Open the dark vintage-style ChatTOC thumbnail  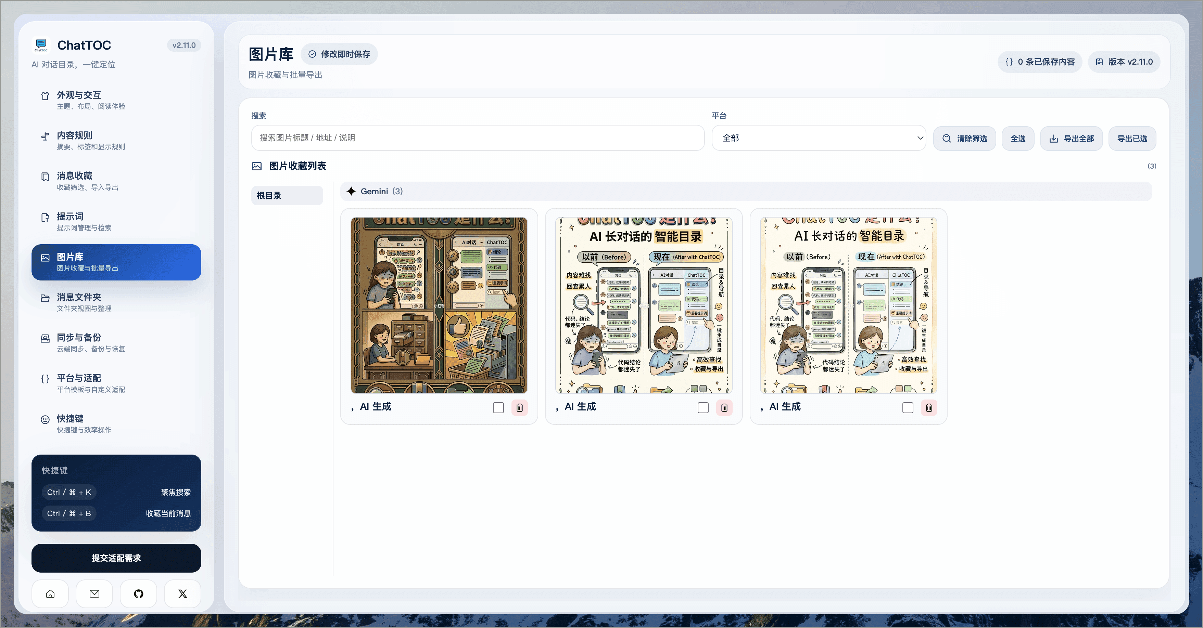point(439,305)
